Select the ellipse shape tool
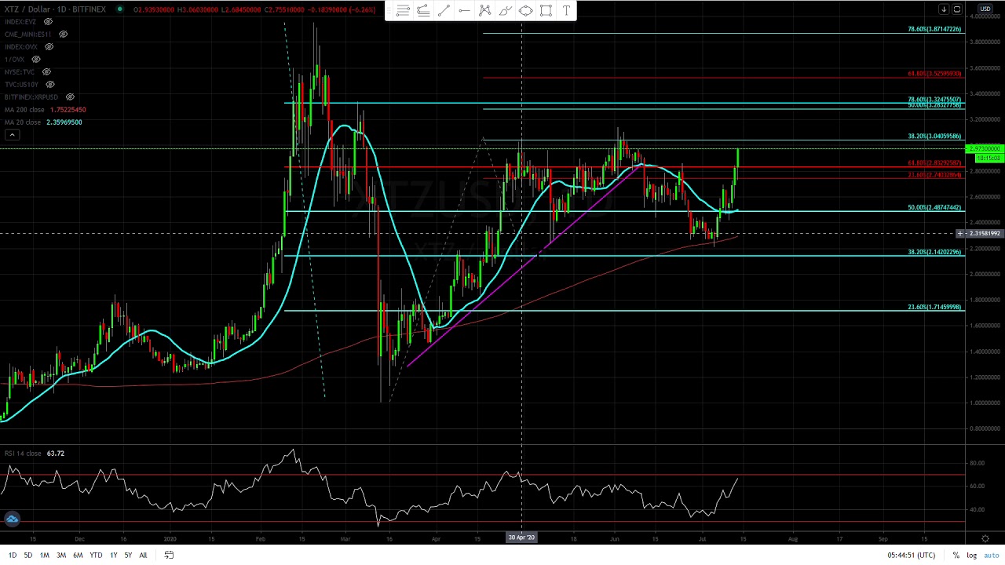 click(525, 10)
